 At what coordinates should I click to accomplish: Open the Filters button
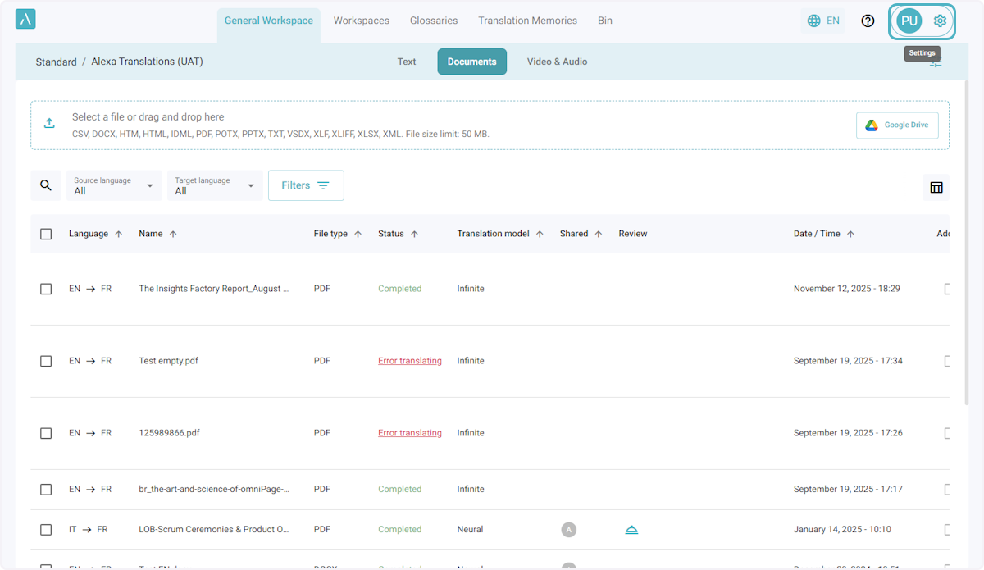coord(305,185)
